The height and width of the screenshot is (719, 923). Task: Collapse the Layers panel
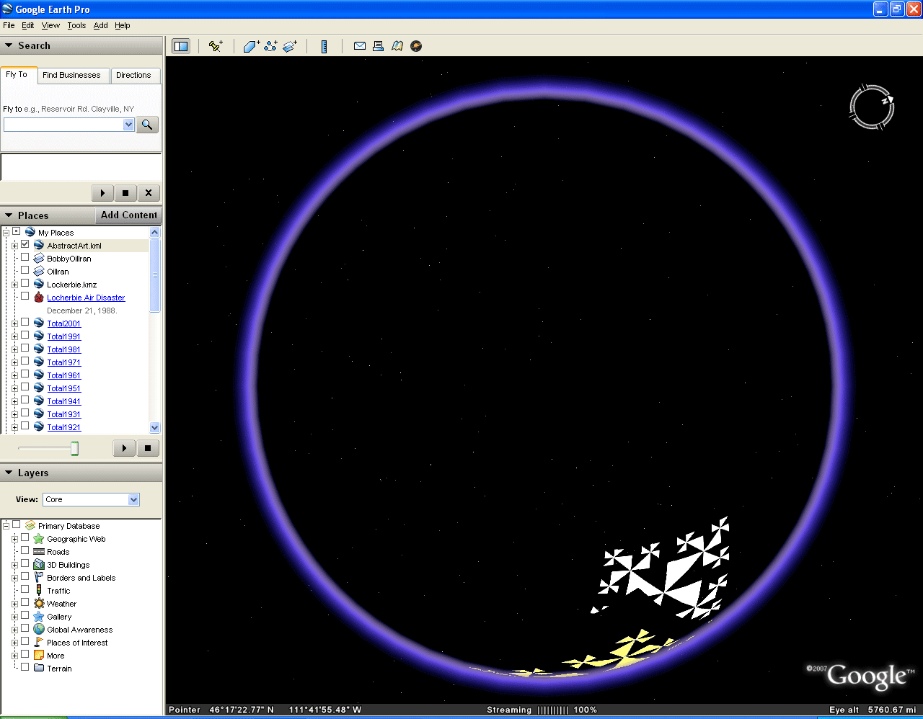[9, 473]
